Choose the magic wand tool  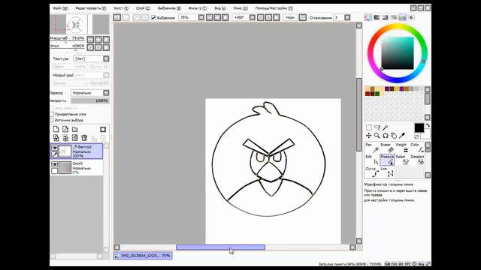coord(386,127)
